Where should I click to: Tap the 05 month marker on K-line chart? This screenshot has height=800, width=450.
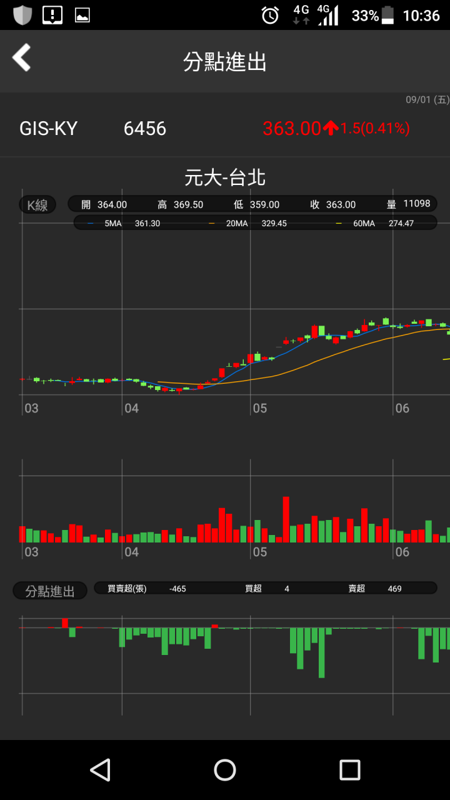click(x=260, y=408)
